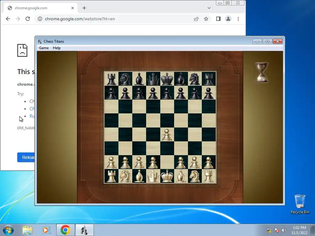Open the Windows Start menu
The height and width of the screenshot is (236, 315).
tap(8, 230)
